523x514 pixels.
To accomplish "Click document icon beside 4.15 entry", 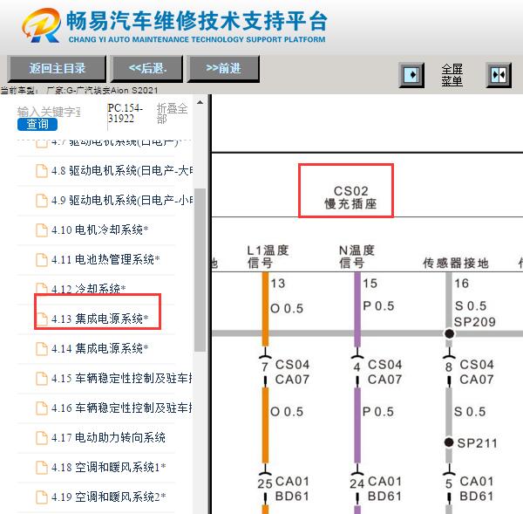I will coord(42,379).
